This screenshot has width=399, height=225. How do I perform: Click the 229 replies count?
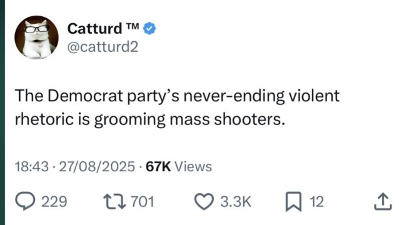[54, 202]
